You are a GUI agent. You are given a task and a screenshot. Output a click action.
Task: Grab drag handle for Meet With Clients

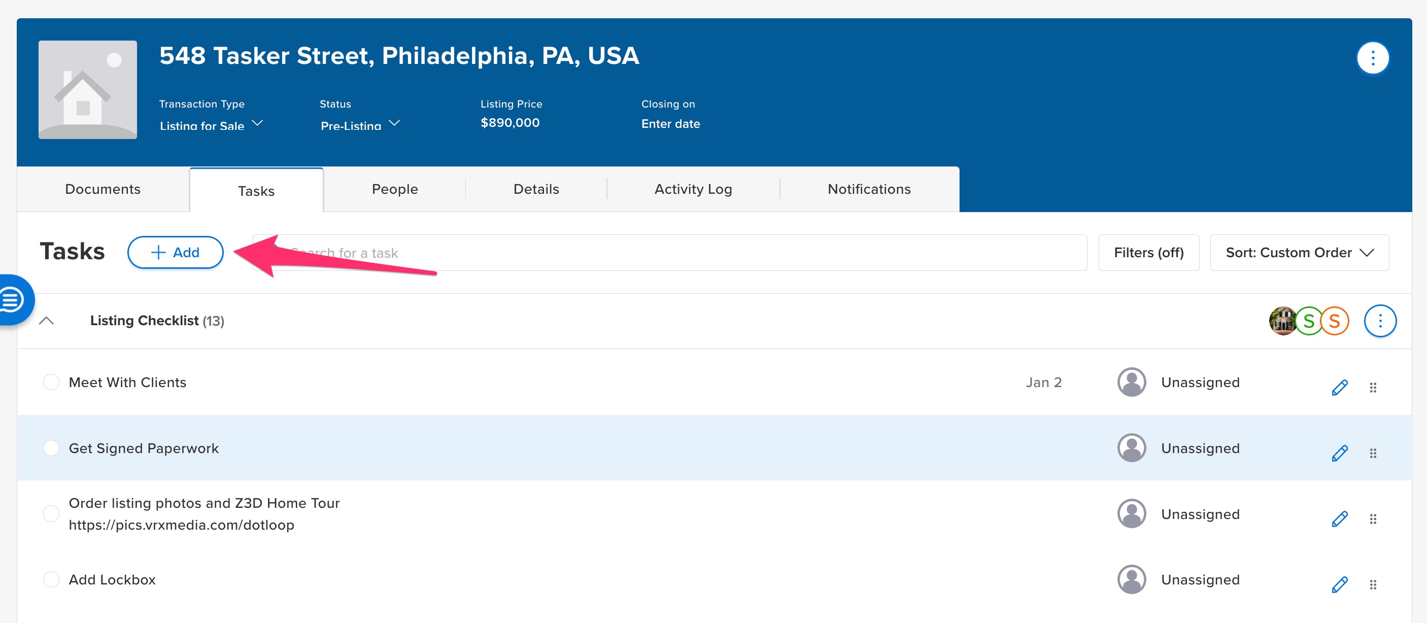[x=1373, y=387]
